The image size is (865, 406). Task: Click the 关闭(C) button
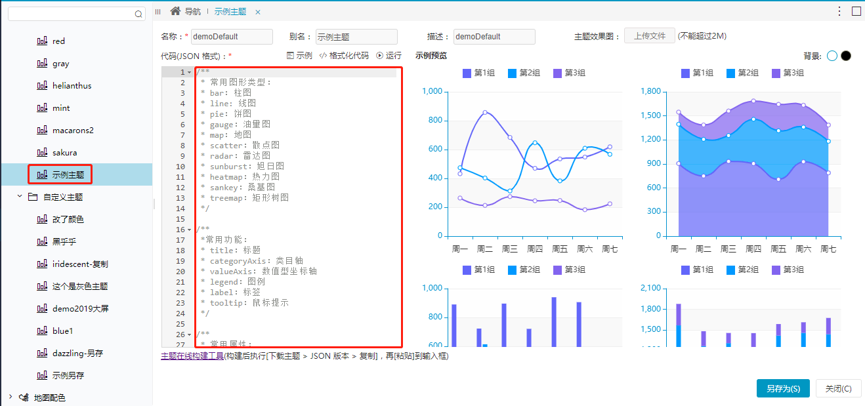point(838,388)
